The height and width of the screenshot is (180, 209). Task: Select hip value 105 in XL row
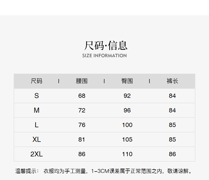coord(127,139)
